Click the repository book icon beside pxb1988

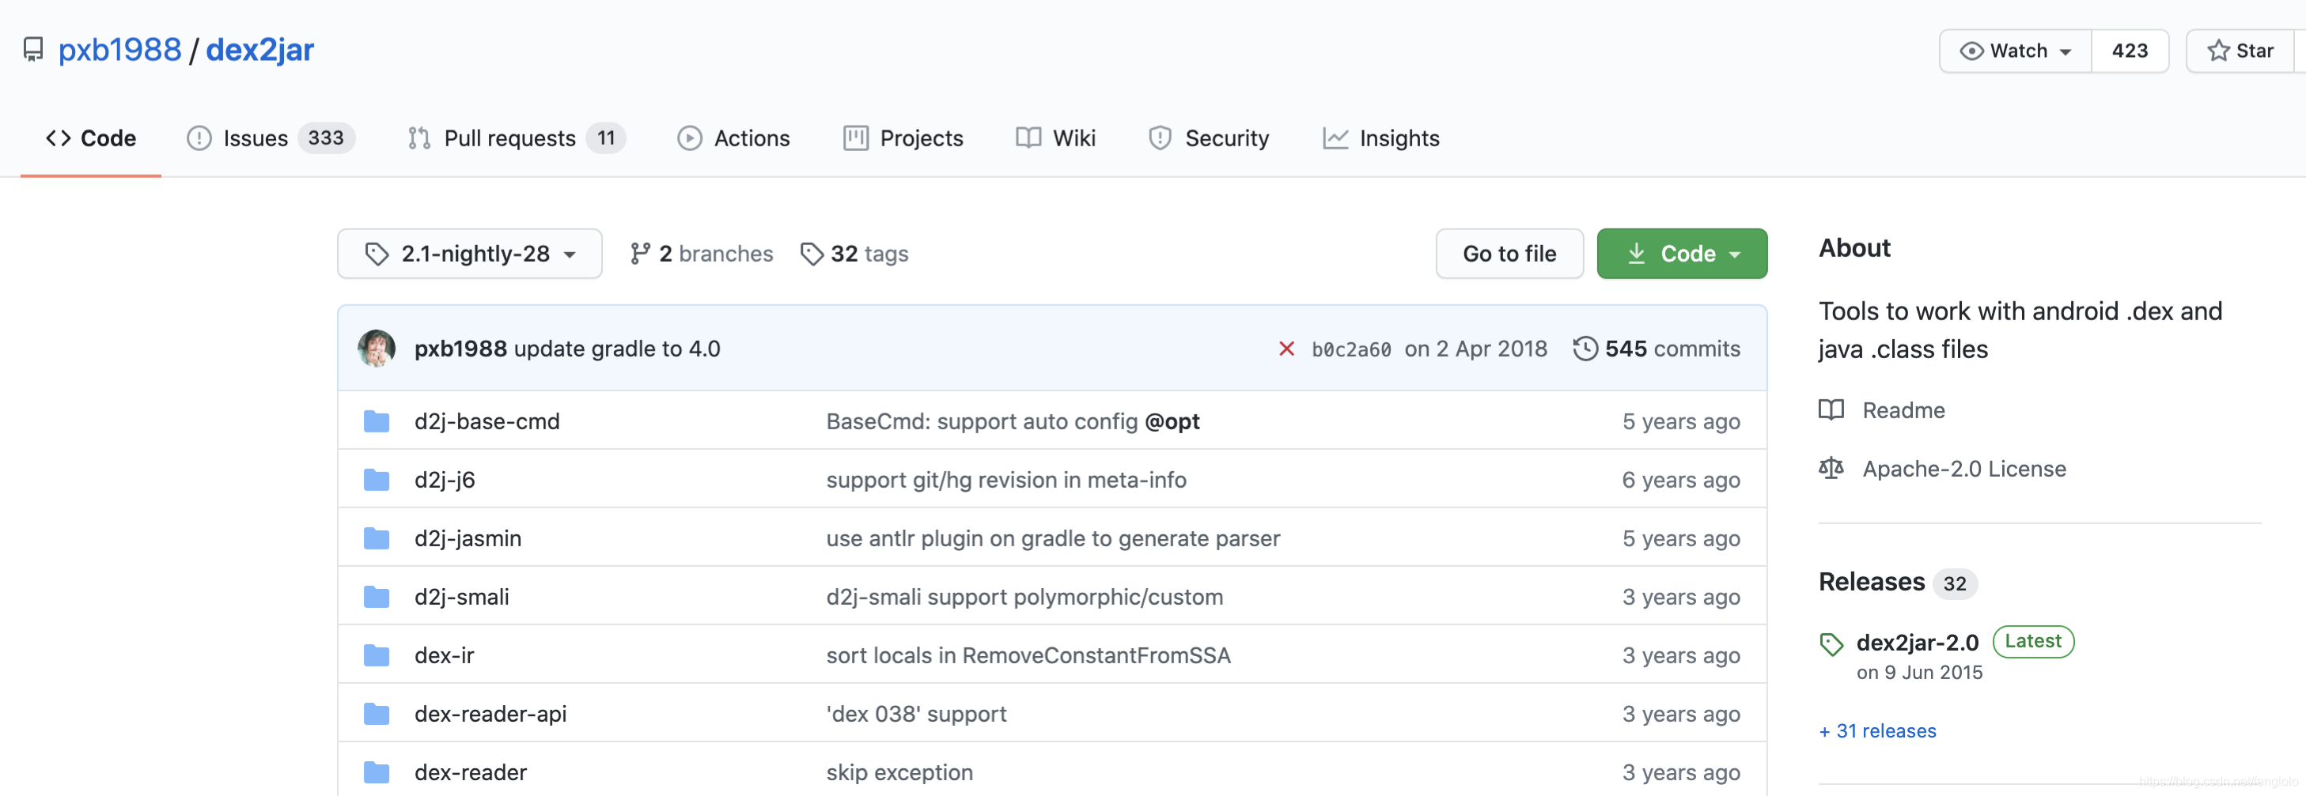click(x=33, y=50)
